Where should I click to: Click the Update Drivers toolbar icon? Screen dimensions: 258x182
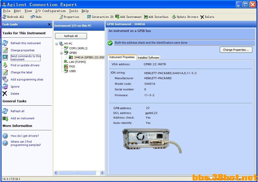click(174, 17)
